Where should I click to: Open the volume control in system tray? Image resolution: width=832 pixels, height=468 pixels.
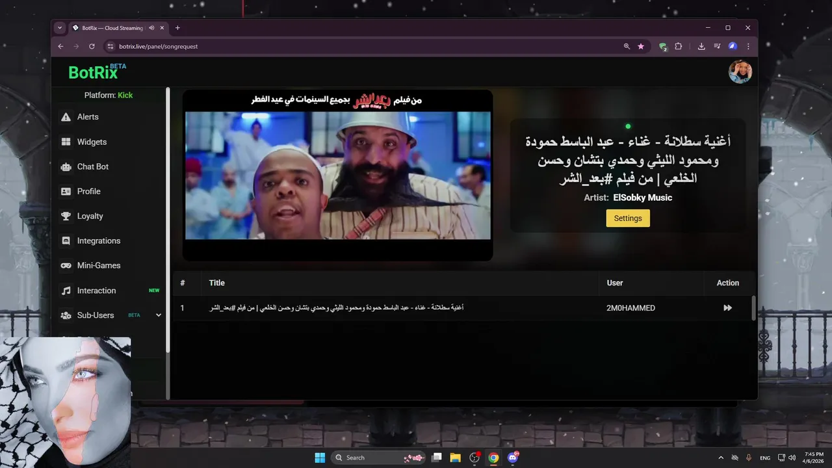[792, 458]
